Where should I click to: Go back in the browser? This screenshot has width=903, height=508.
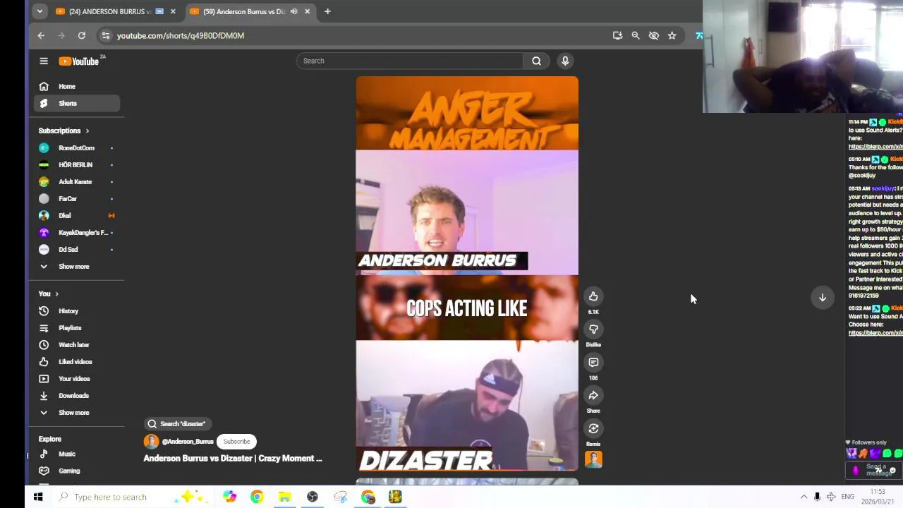tap(41, 35)
